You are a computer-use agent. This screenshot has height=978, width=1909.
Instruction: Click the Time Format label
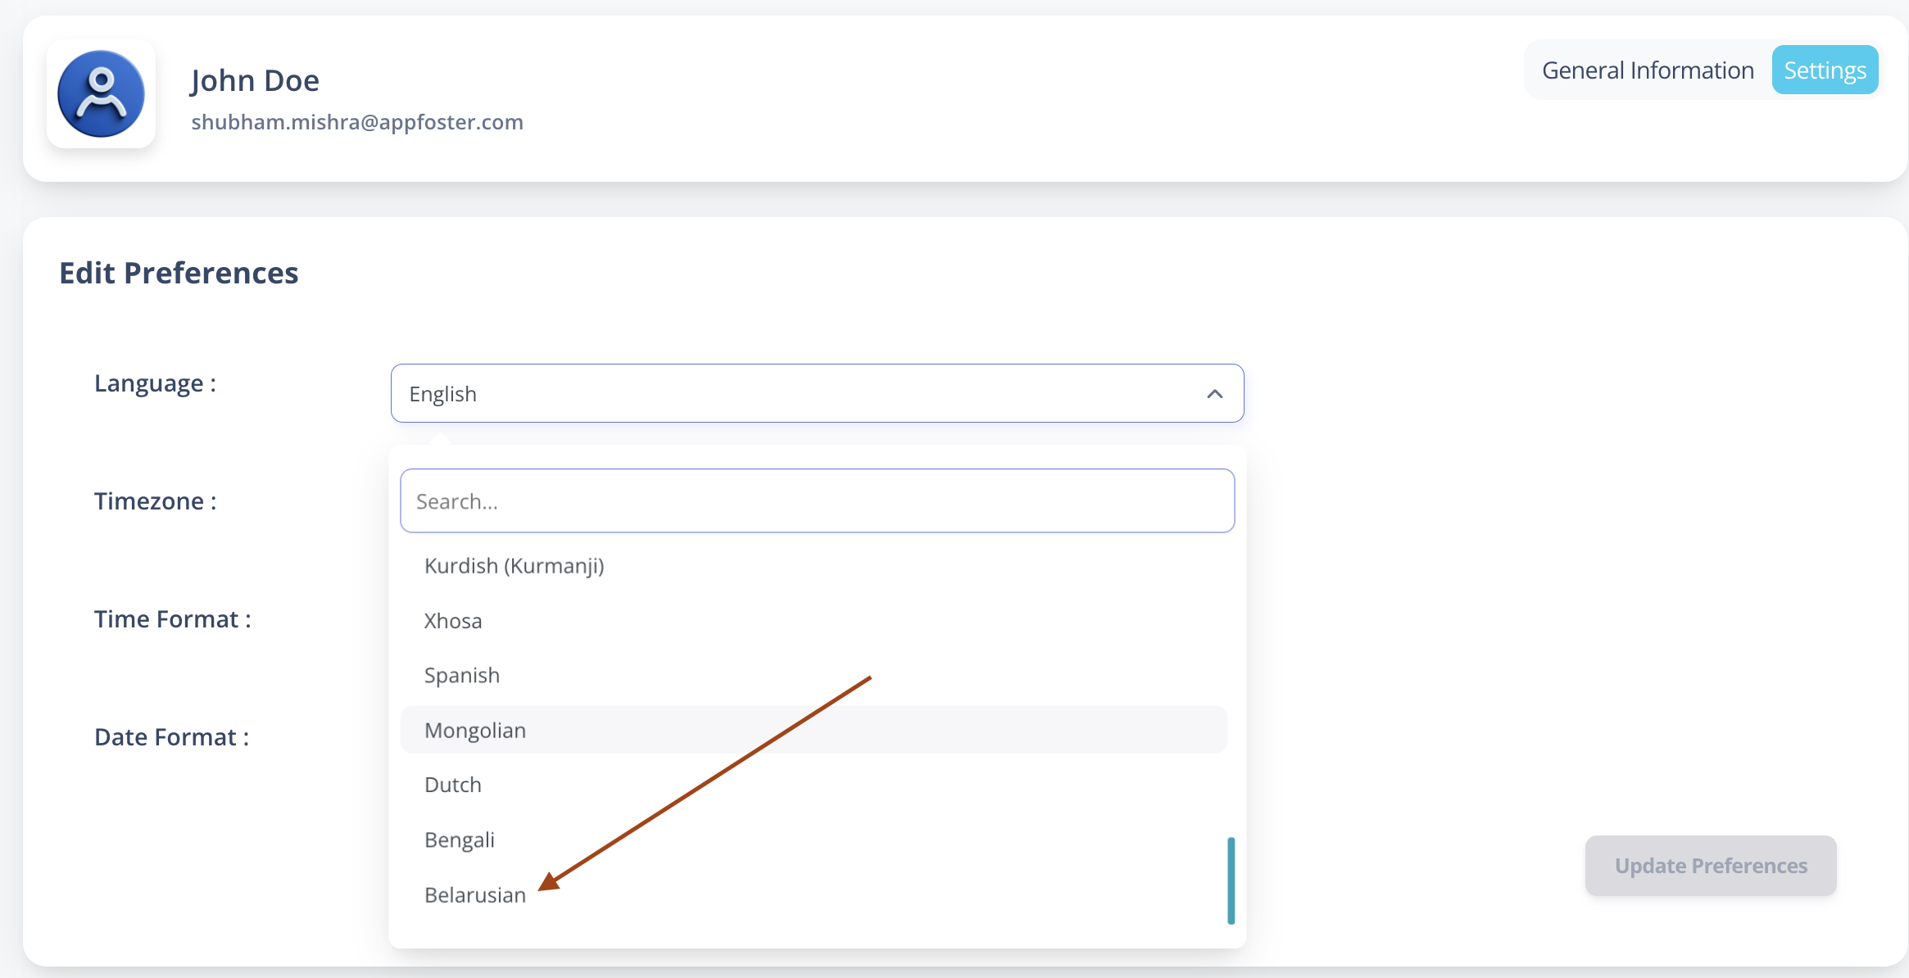point(173,619)
